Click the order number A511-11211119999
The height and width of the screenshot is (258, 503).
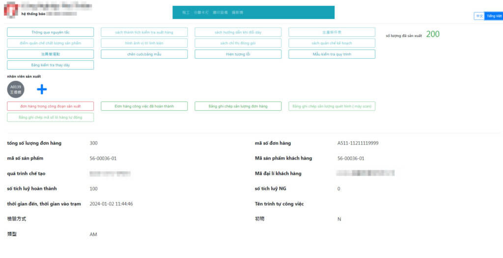(x=358, y=143)
